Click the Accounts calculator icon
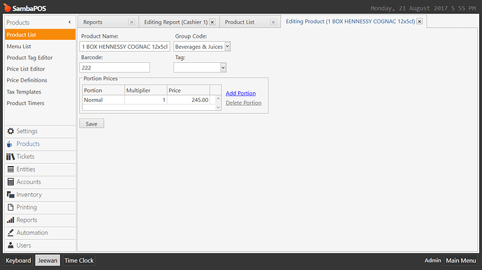 point(10,182)
